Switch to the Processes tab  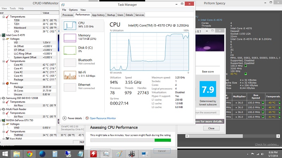[x=68, y=15]
